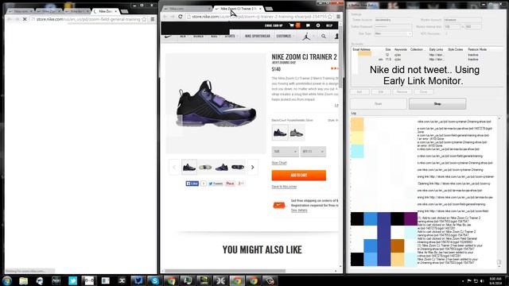Pin the shoe with Pinterest button
Screen dimensions: 509x286
(x=230, y=184)
